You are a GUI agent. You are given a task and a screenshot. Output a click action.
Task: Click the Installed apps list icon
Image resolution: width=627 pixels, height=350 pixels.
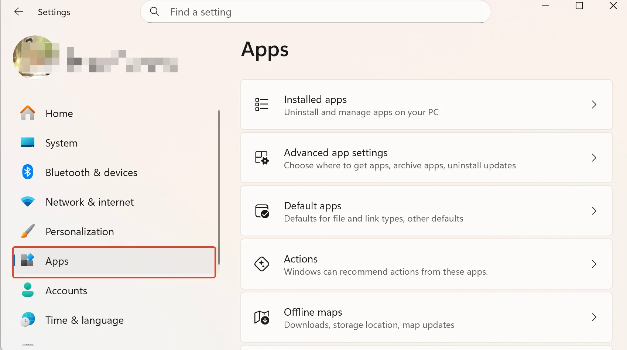click(261, 104)
